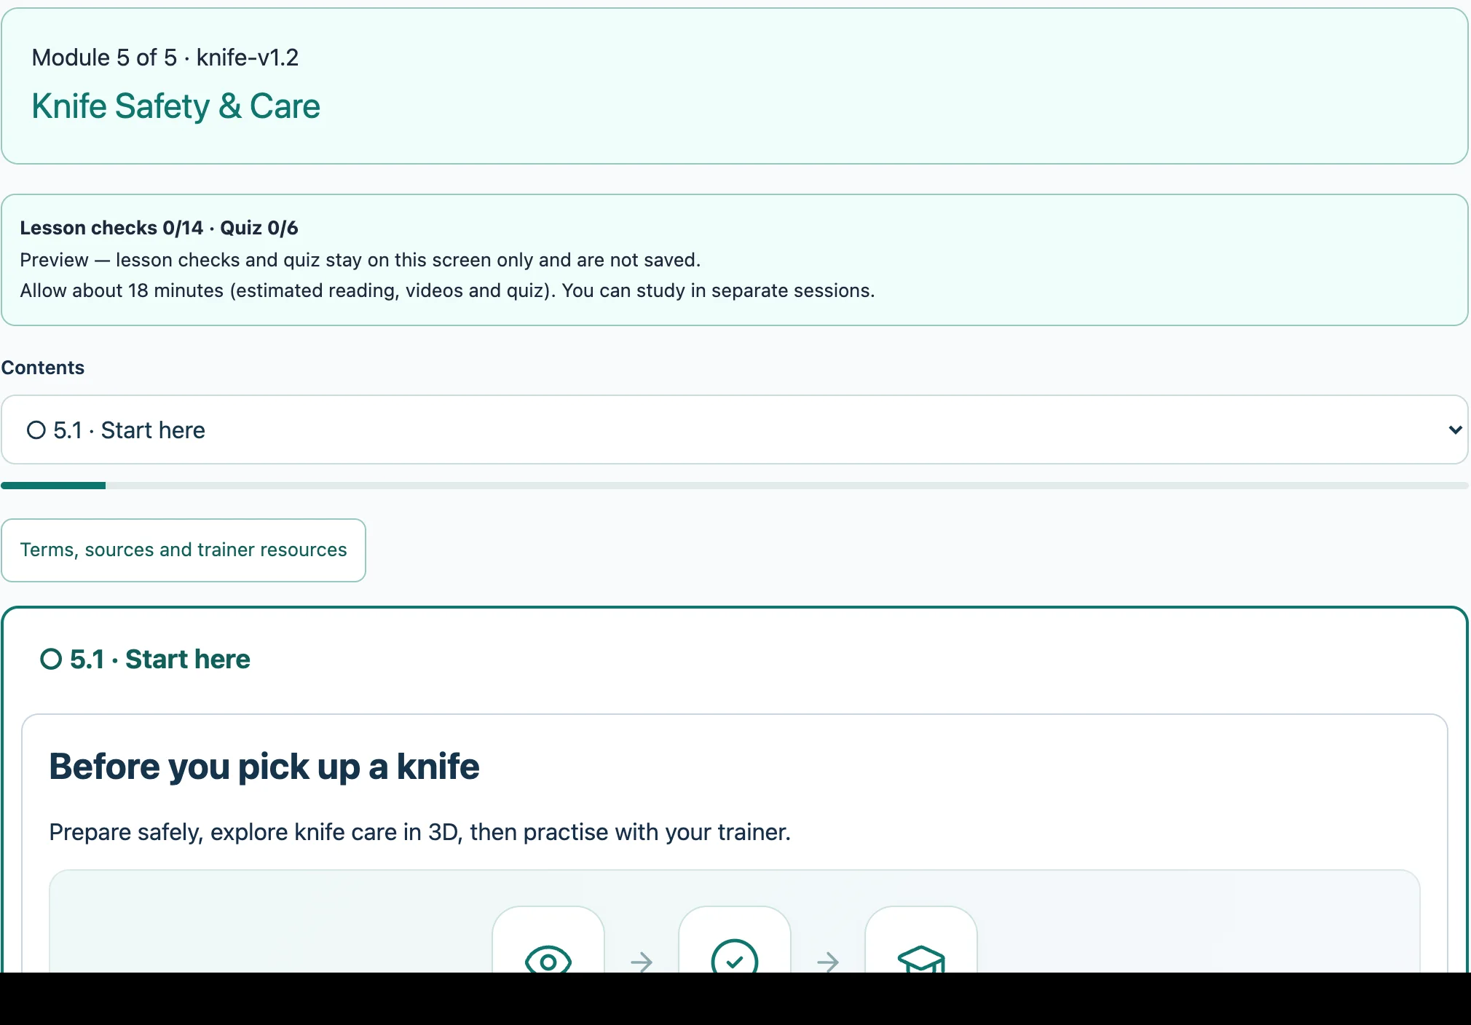Click Prepare safely, explore knife care sentence

tap(419, 832)
